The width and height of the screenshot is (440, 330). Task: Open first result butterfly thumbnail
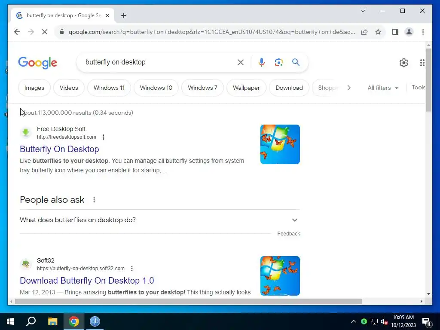[280, 144]
